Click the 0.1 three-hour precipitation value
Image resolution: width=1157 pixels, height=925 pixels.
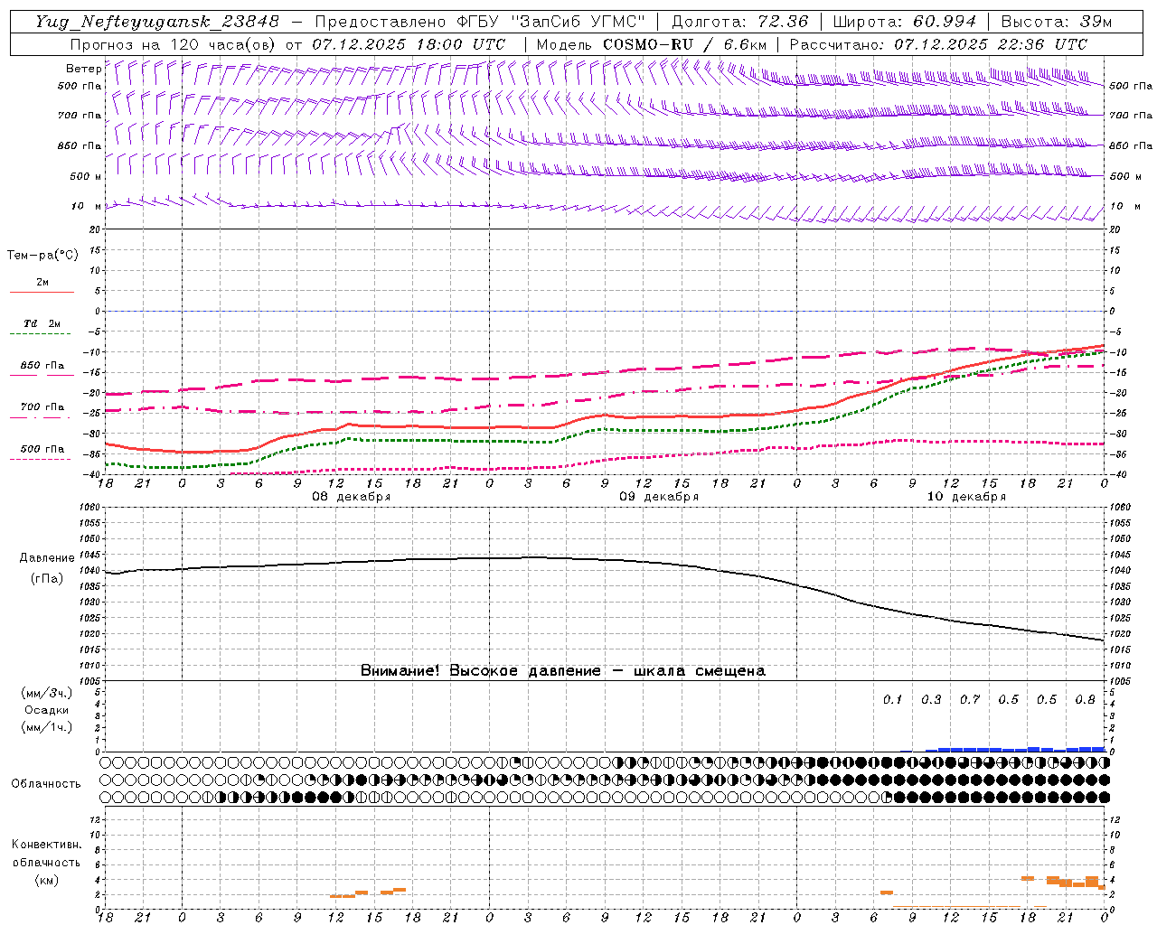click(x=893, y=699)
